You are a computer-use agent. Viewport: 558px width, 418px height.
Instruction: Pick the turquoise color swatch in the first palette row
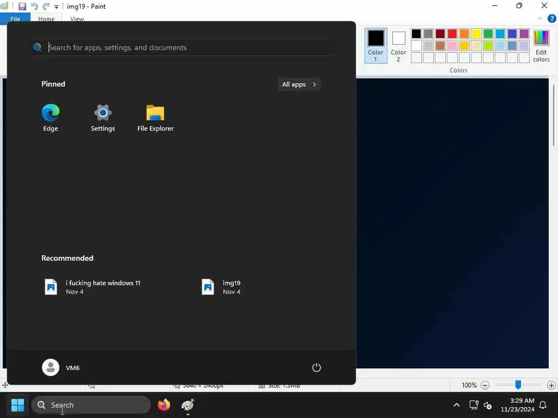pos(500,33)
